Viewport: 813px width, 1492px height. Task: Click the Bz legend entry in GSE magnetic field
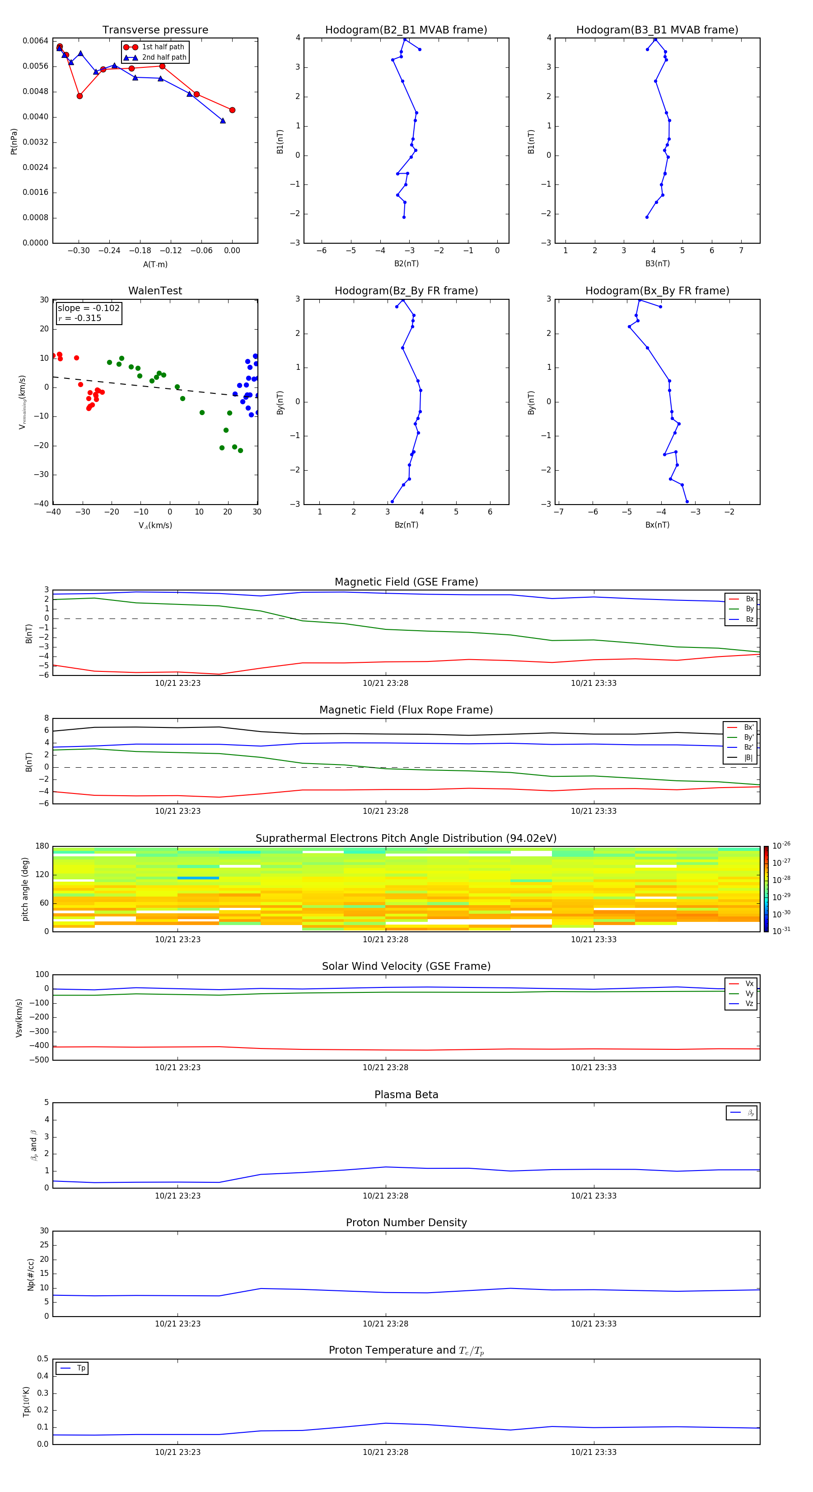click(741, 619)
